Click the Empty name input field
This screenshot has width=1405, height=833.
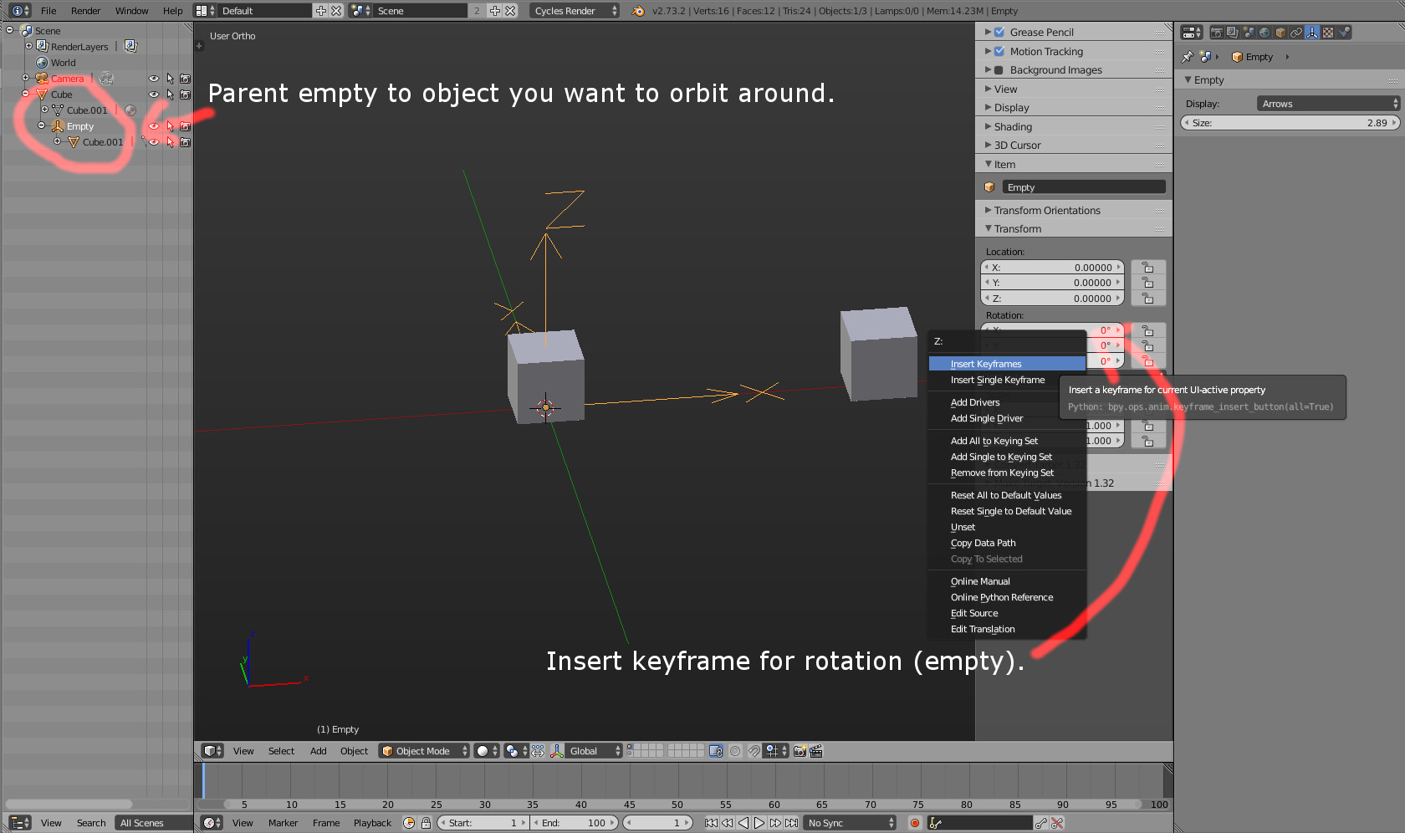(x=1084, y=187)
